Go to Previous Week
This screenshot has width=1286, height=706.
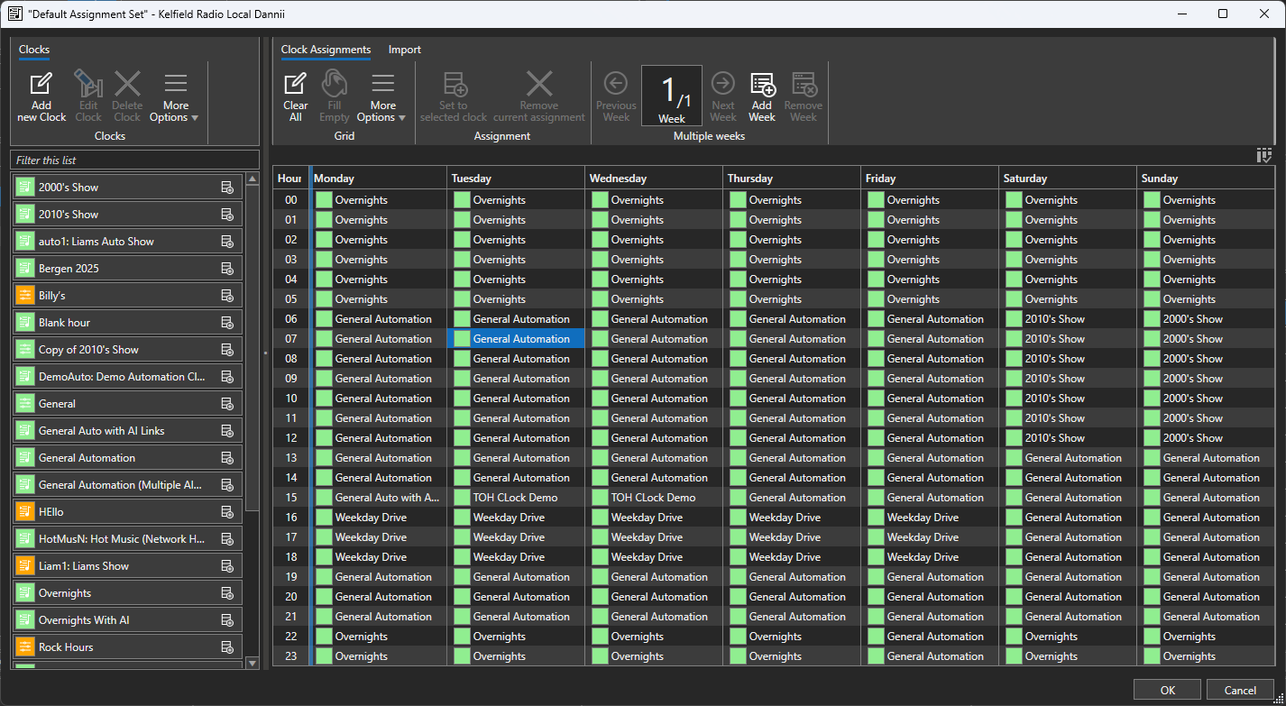click(x=616, y=97)
